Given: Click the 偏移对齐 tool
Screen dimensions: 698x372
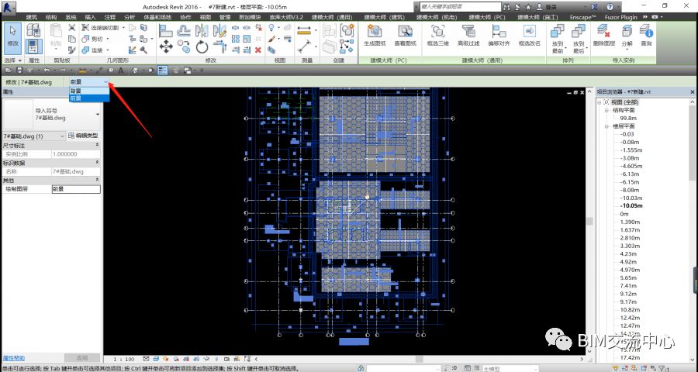Looking at the screenshot, I should [499, 35].
